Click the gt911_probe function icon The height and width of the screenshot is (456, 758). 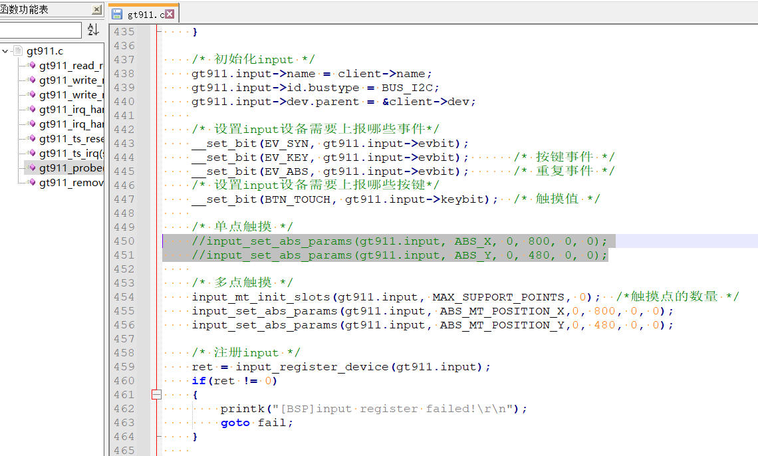pos(33,168)
